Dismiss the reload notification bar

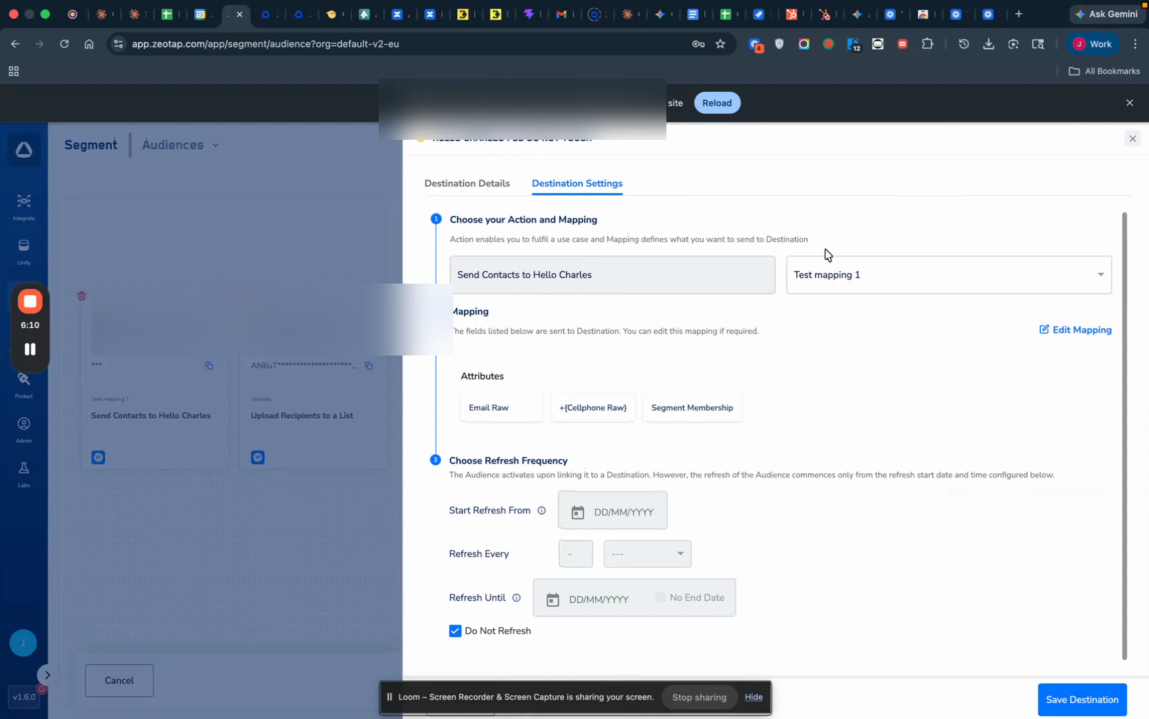point(1130,103)
